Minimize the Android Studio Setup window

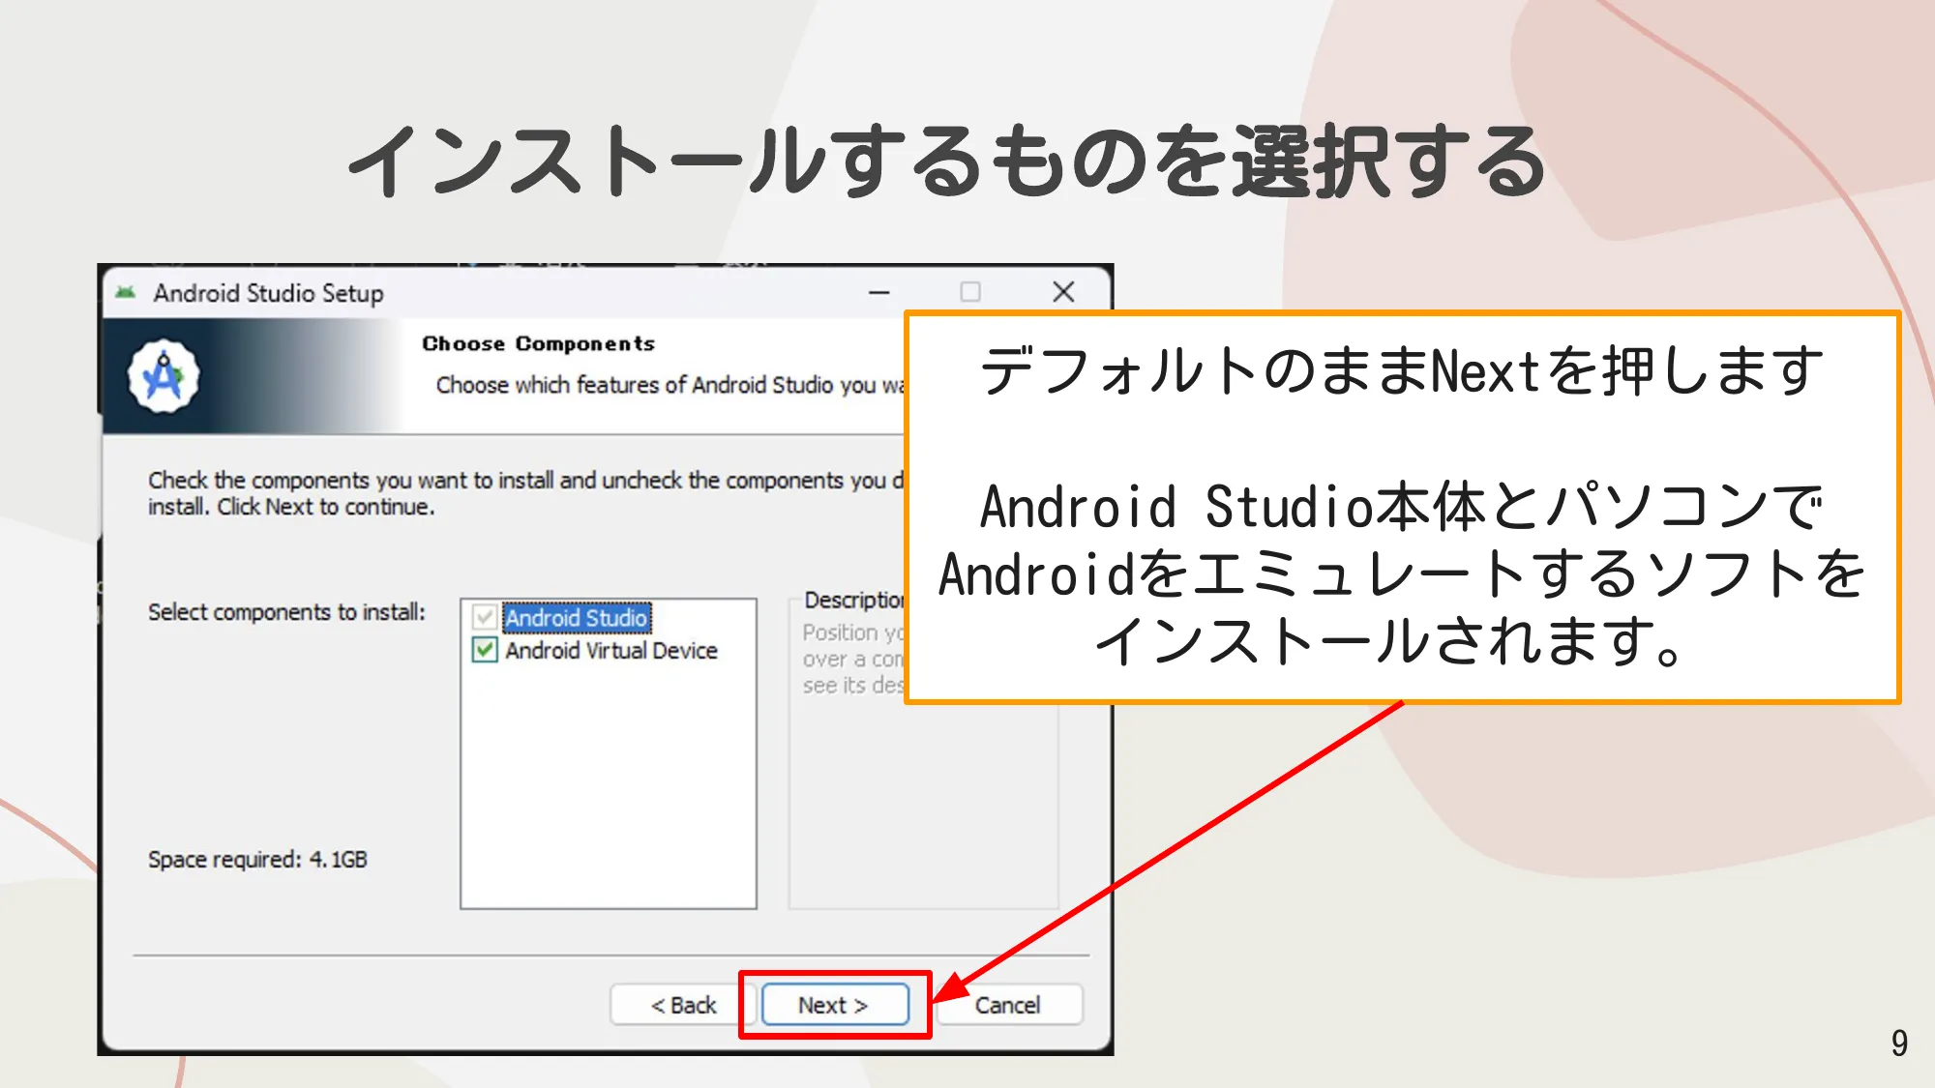click(x=878, y=292)
